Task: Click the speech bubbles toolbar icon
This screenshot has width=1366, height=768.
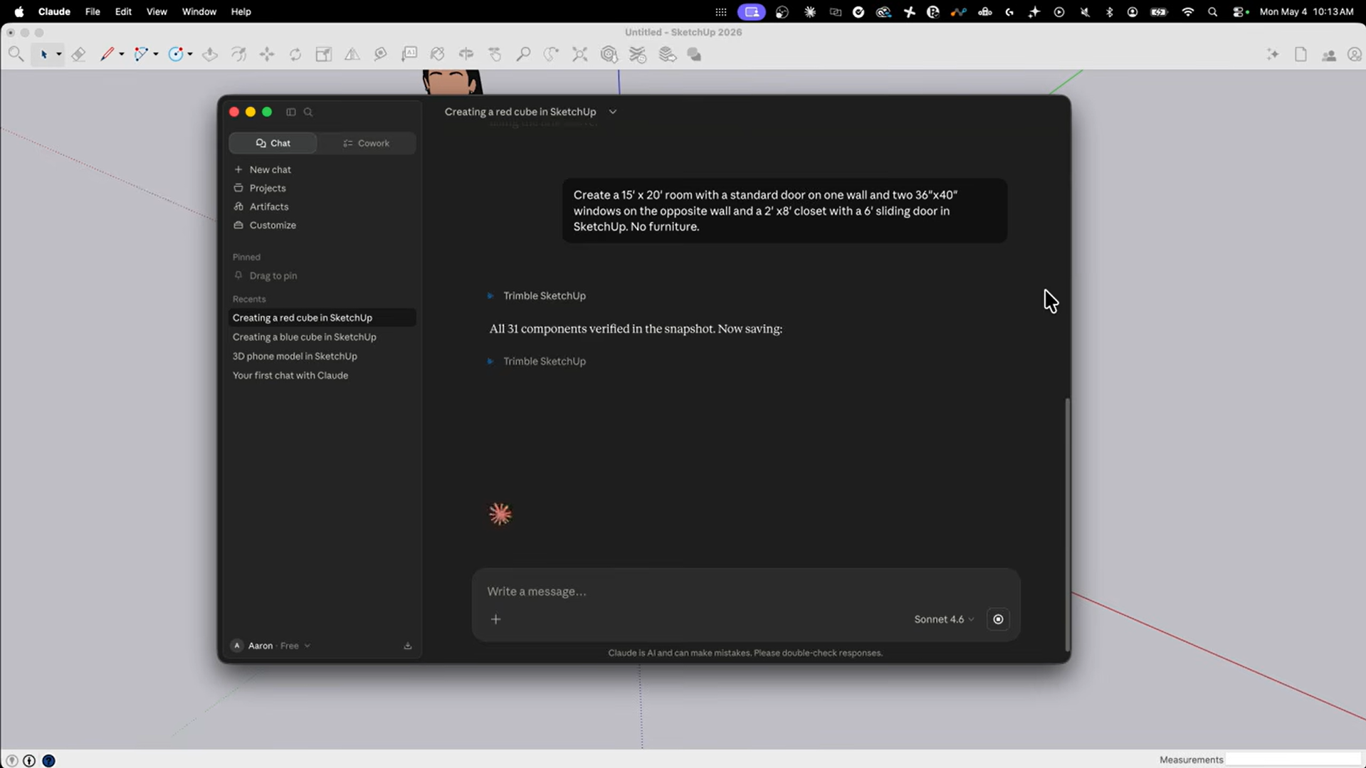Action: pos(695,54)
